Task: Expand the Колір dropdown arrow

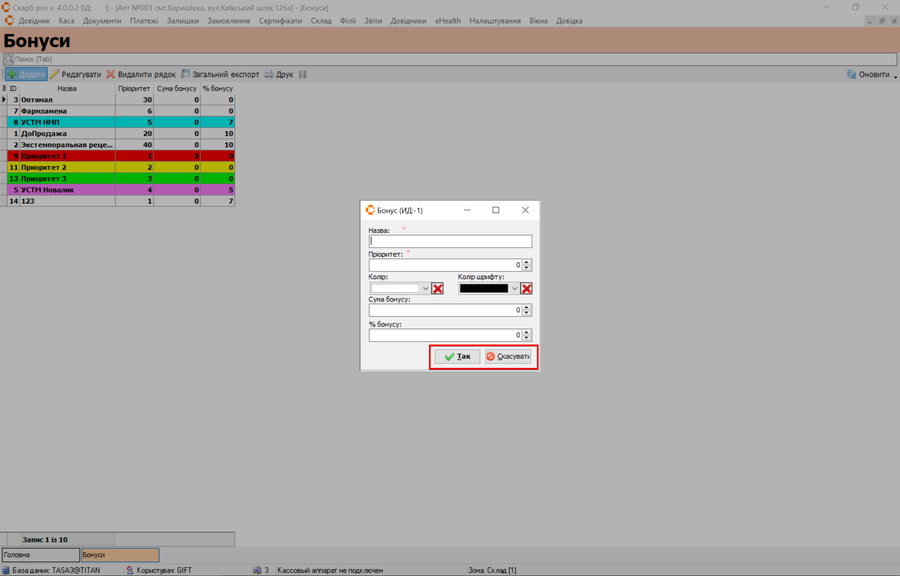Action: point(426,289)
